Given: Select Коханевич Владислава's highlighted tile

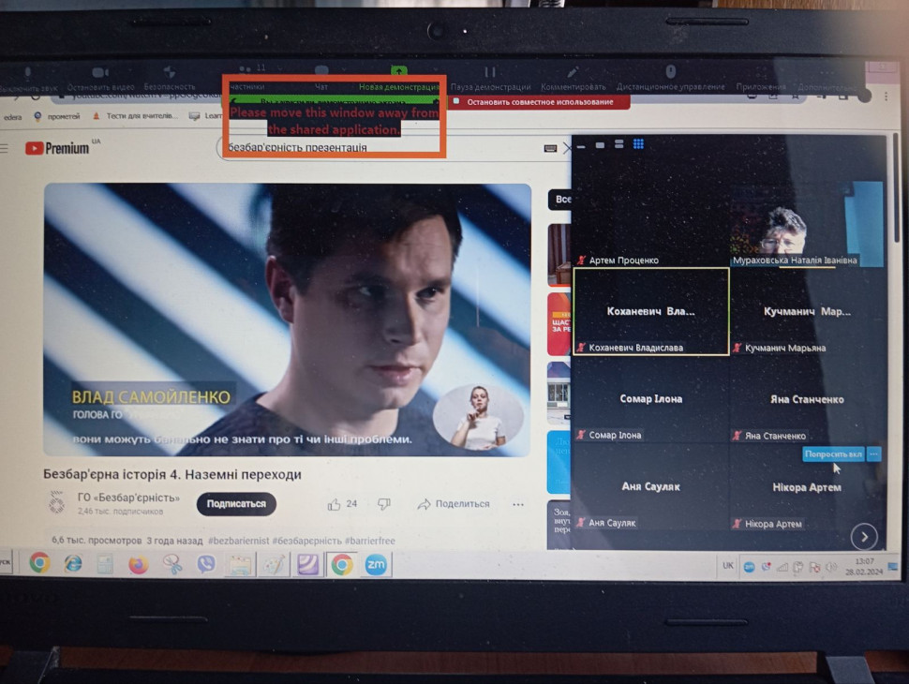Looking at the screenshot, I should pyautogui.click(x=651, y=311).
